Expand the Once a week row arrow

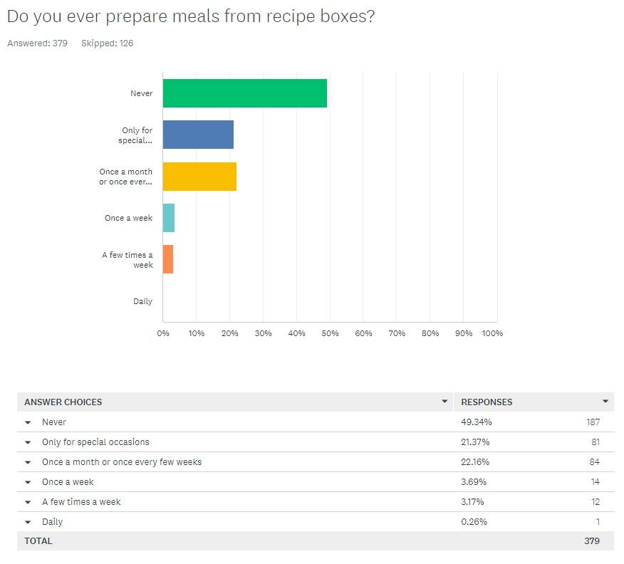tap(28, 482)
